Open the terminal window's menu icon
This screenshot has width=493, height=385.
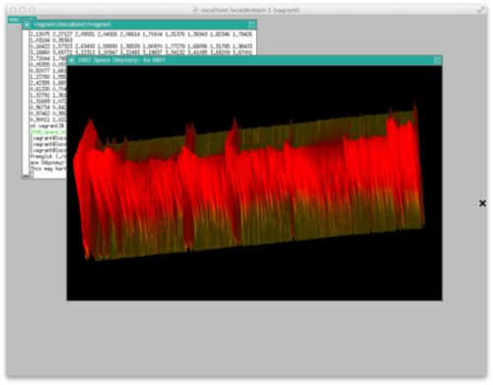(27, 25)
